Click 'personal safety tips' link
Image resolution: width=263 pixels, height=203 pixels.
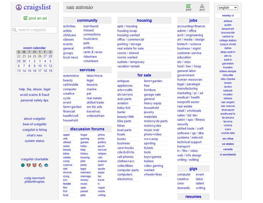[35, 100]
